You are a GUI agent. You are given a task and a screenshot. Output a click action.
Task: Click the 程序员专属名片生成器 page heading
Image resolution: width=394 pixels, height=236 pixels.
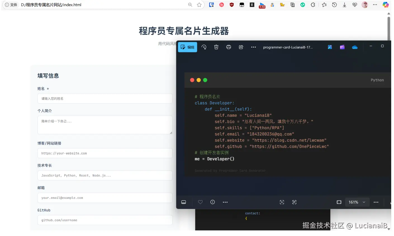[x=184, y=31]
